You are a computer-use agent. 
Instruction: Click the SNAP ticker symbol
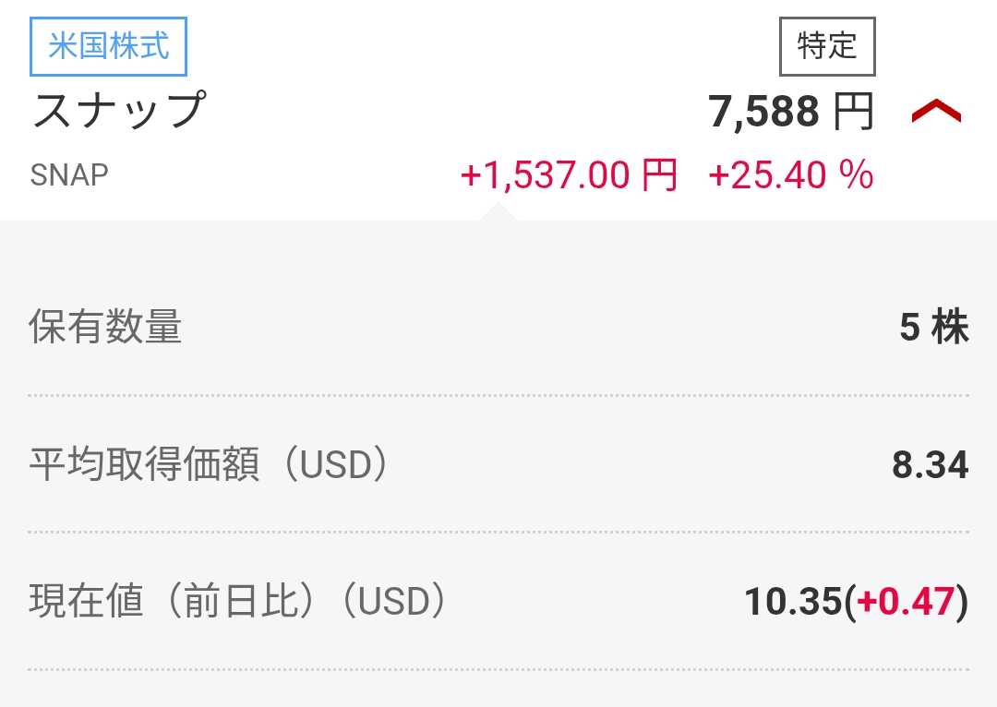click(x=69, y=174)
